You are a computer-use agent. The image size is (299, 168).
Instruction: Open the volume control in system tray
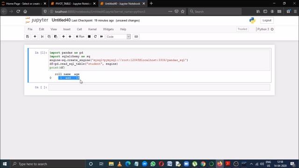[262, 164]
